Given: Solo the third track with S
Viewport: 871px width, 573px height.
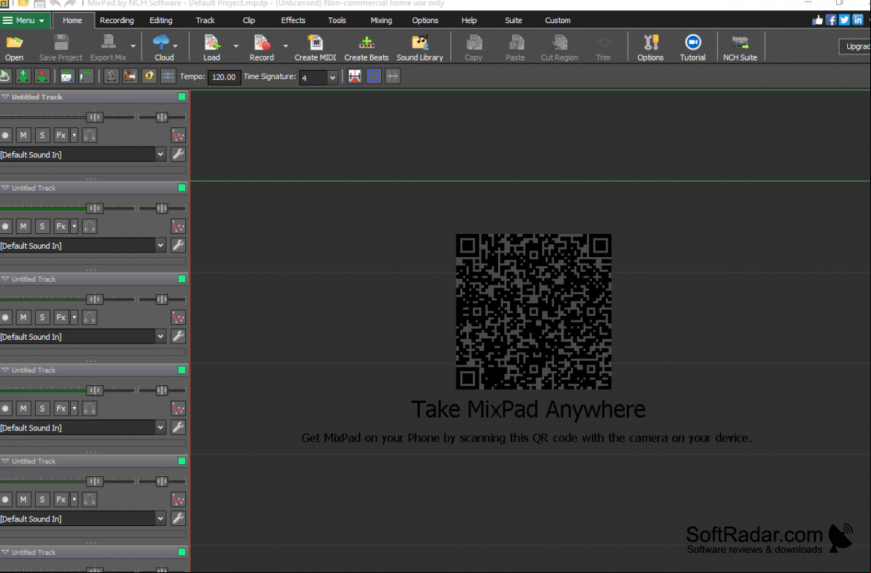Looking at the screenshot, I should click(42, 317).
